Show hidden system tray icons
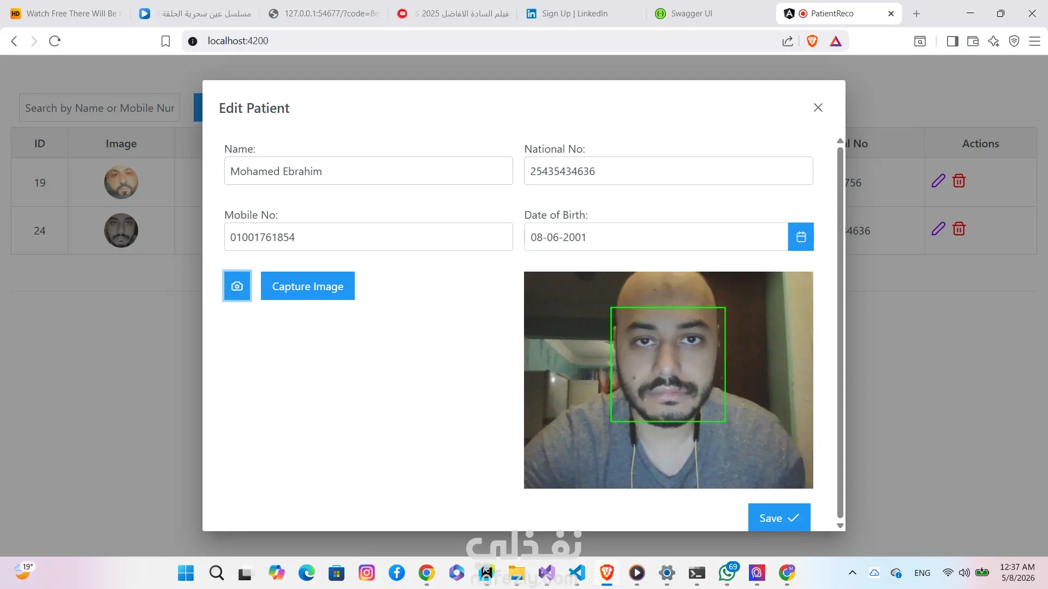This screenshot has height=589, width=1048. pos(853,573)
